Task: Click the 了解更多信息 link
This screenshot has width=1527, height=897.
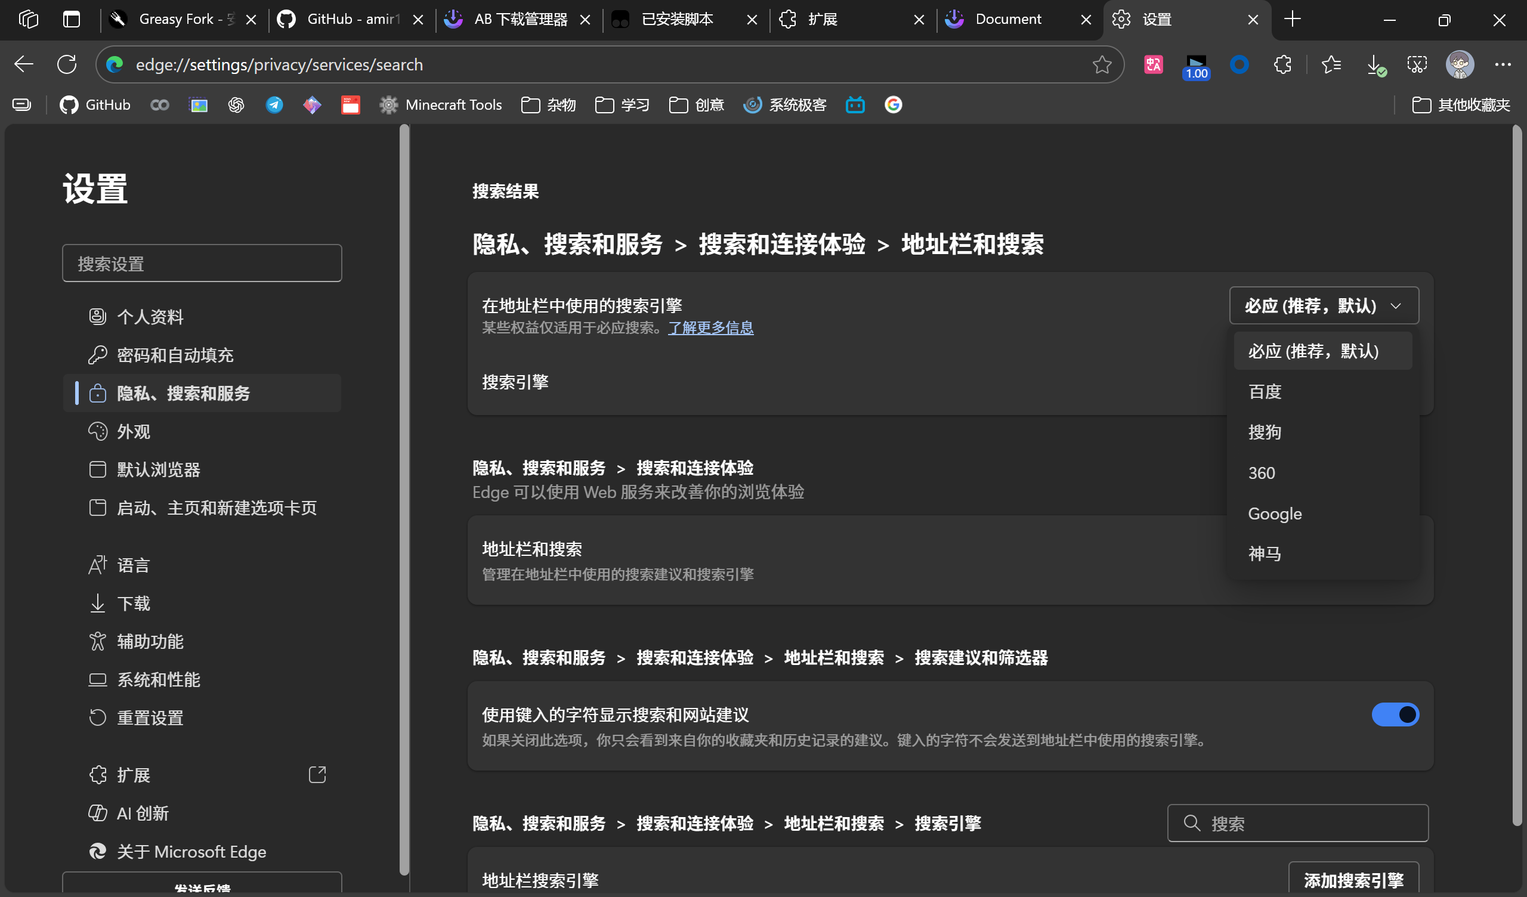Action: (710, 328)
